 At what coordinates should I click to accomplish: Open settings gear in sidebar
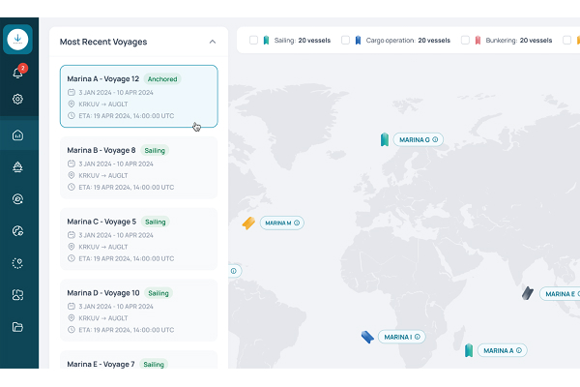tap(18, 99)
